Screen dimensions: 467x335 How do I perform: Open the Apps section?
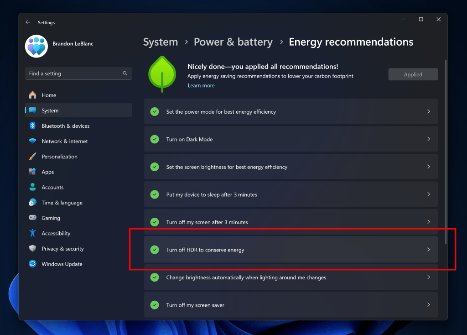tap(47, 172)
